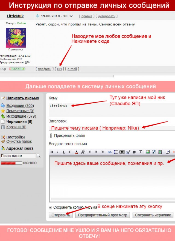Align text left in editor
Viewport: 175px width, 241px height.
click(90, 152)
